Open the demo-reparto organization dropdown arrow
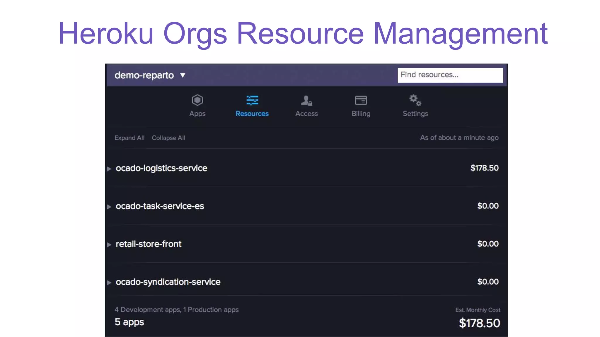The image size is (600, 337). click(183, 75)
